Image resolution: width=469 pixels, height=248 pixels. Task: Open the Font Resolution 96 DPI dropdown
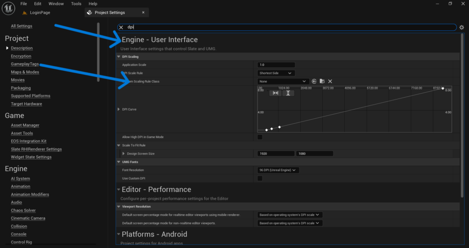(278, 170)
